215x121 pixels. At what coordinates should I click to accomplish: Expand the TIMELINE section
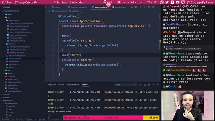(x=6, y=97)
